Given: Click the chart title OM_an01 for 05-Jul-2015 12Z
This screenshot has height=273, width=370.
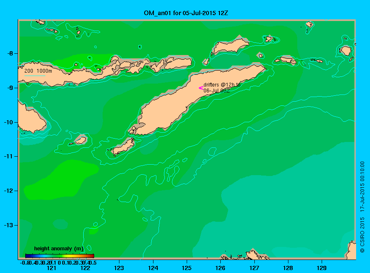Looking at the screenshot, I should 186,13.
